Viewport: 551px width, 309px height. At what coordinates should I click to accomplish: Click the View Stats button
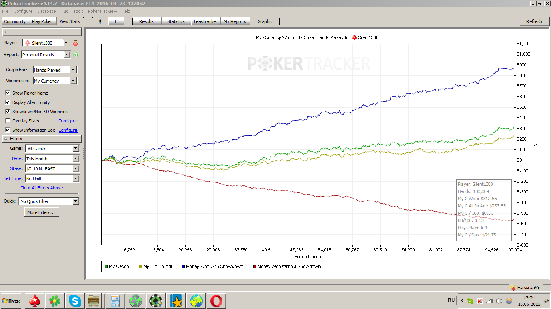(x=69, y=21)
